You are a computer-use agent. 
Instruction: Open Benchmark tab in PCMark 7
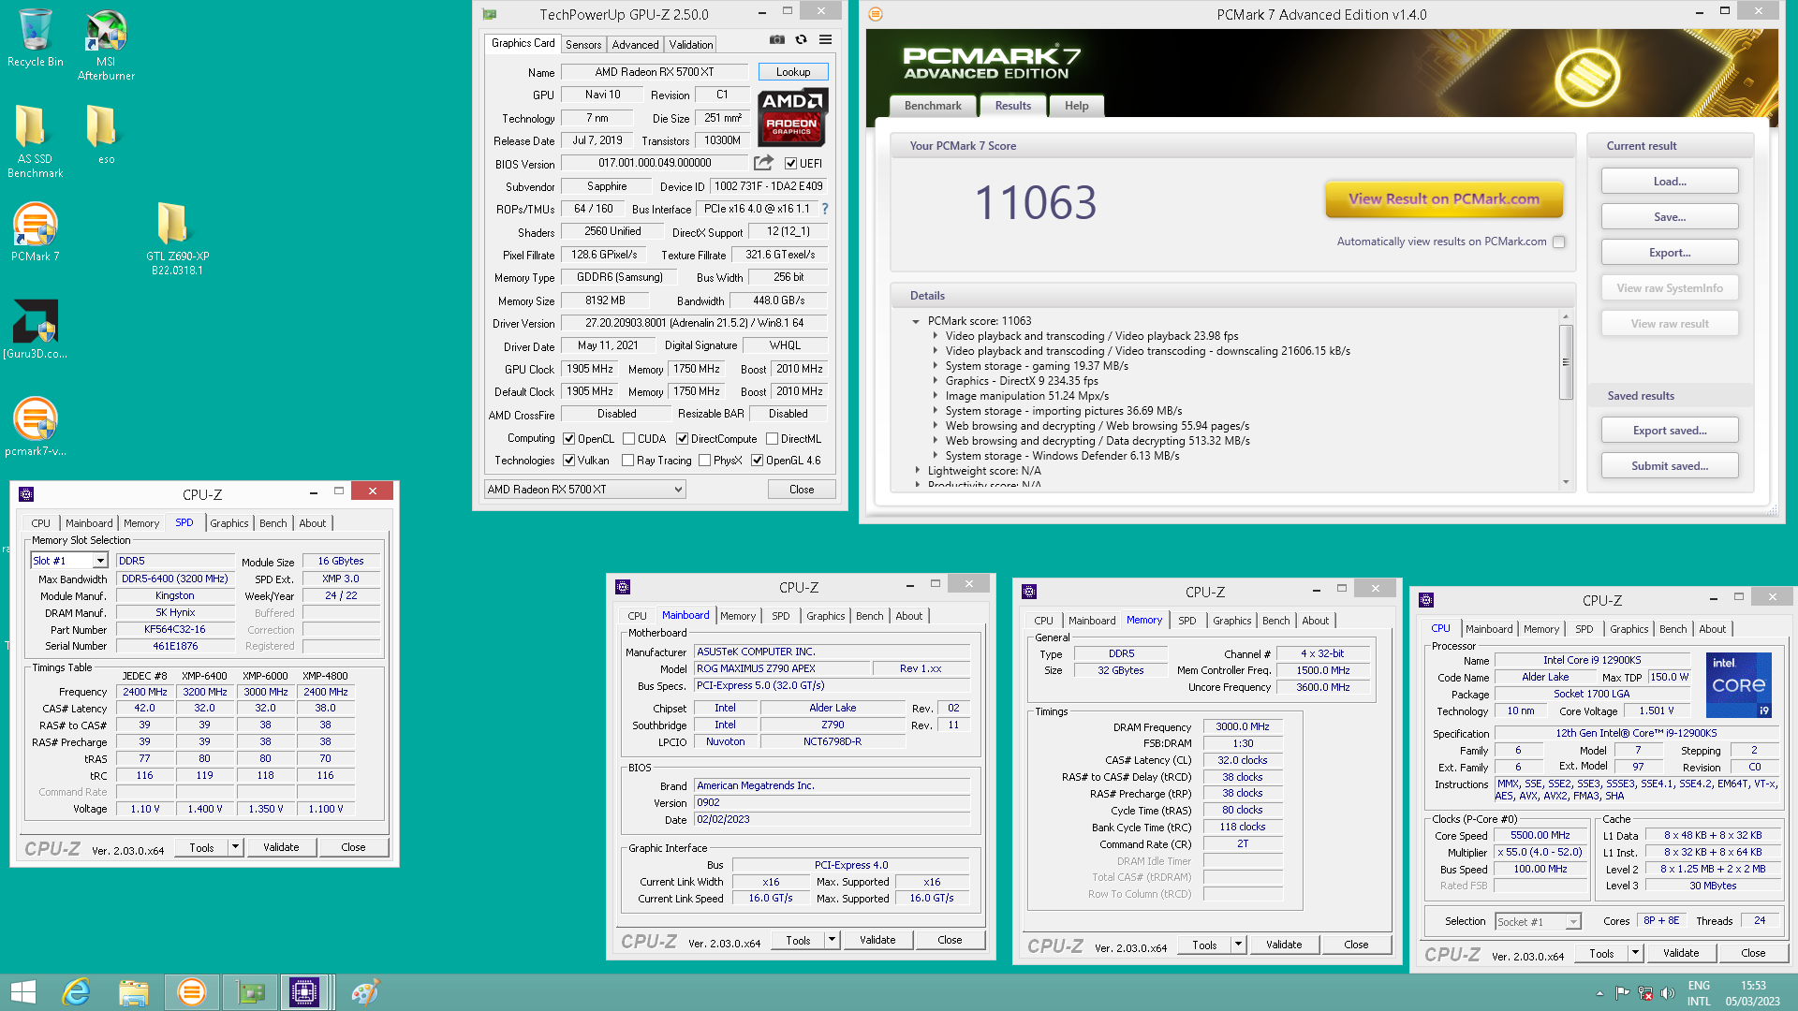click(933, 106)
